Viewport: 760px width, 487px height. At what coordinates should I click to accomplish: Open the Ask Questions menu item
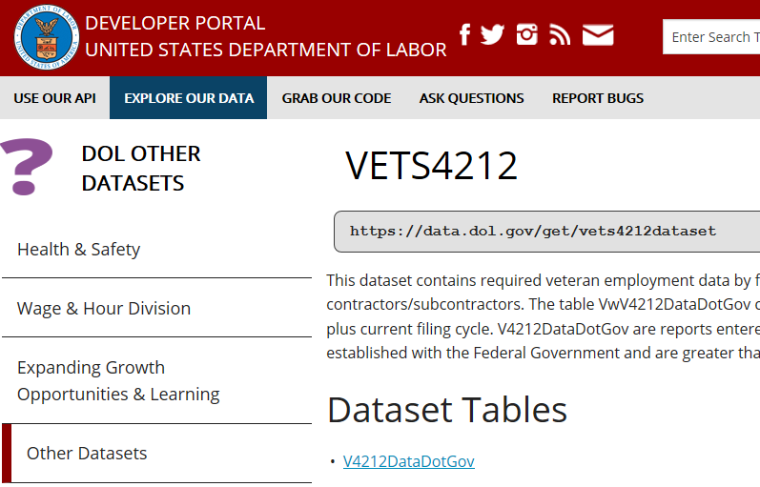click(x=471, y=98)
